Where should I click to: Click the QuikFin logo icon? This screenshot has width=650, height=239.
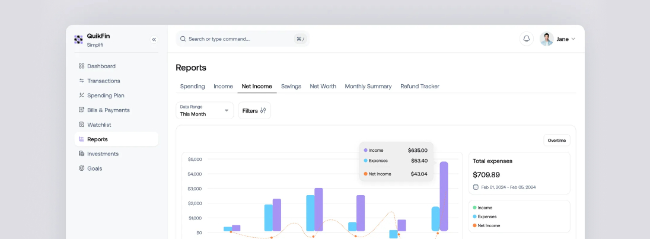78,40
